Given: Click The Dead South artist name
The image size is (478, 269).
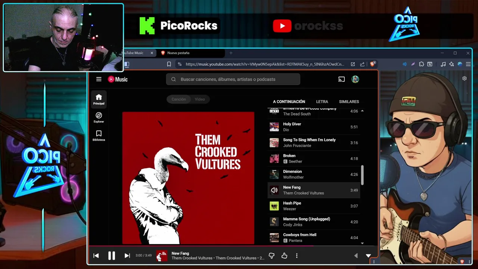Looking at the screenshot, I should (297, 114).
